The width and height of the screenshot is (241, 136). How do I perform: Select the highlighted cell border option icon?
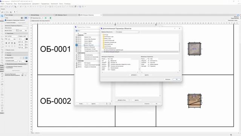click(x=26, y=58)
